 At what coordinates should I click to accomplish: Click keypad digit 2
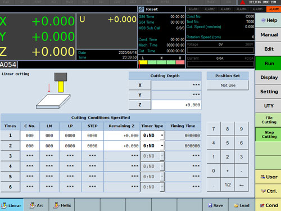[x=228, y=157]
